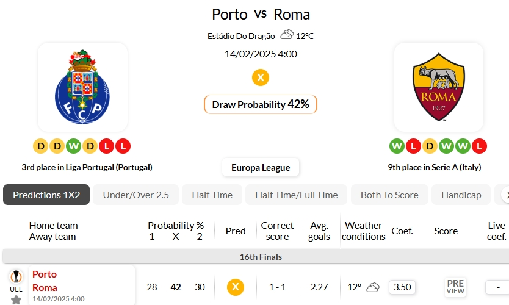Image resolution: width=509 pixels, height=305 pixels.
Task: Click the AS Roma club crest
Action: point(438,87)
